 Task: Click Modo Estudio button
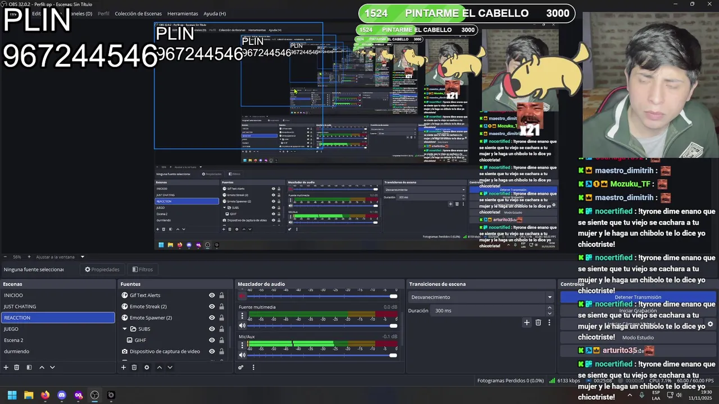tap(638, 338)
